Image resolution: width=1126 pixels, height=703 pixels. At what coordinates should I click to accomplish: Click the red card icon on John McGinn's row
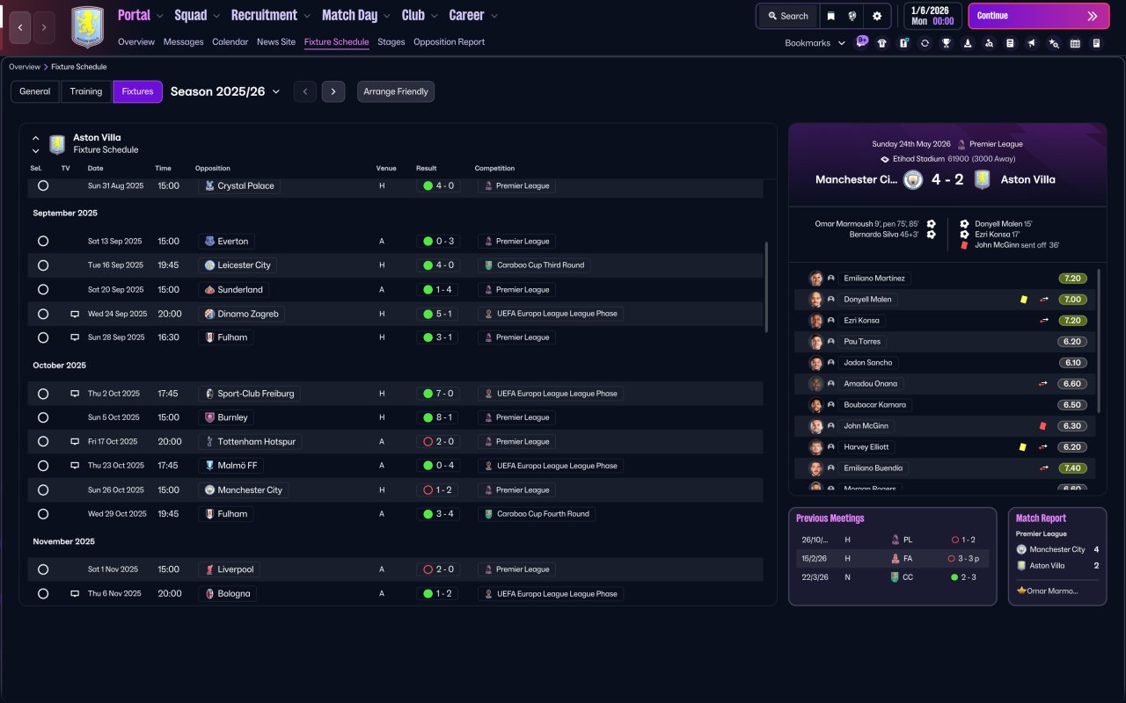[1042, 426]
